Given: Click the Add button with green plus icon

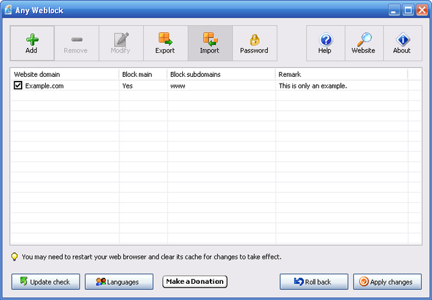Looking at the screenshot, I should 32,43.
